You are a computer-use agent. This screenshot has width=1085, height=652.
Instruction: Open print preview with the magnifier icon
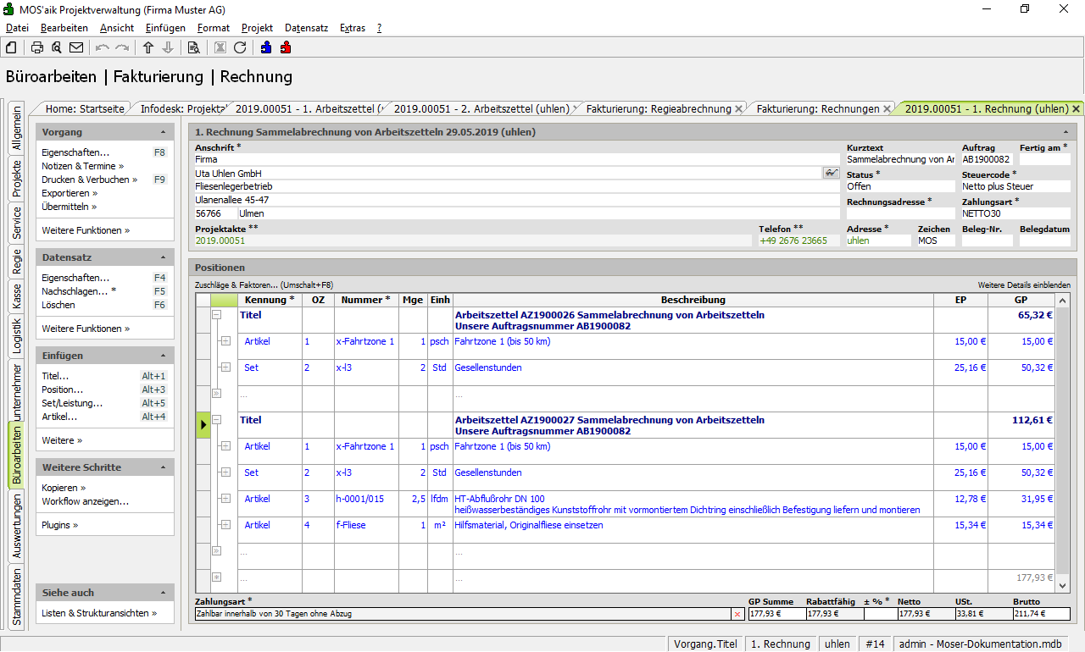[x=57, y=47]
